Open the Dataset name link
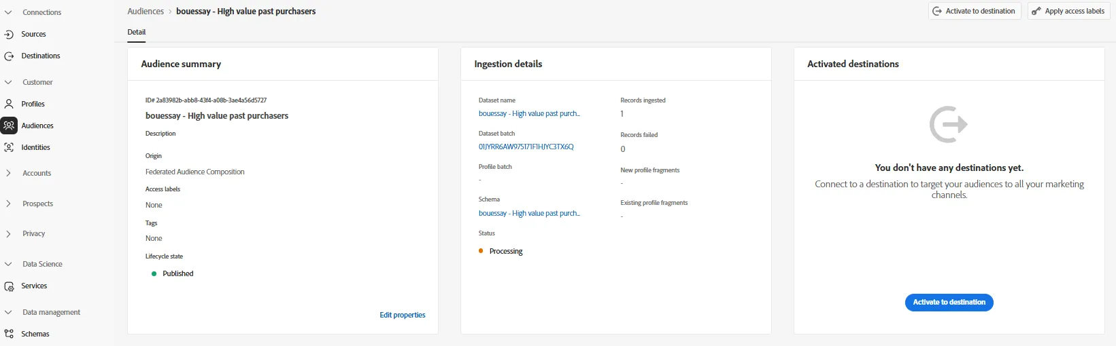The height and width of the screenshot is (346, 1116). pos(529,113)
